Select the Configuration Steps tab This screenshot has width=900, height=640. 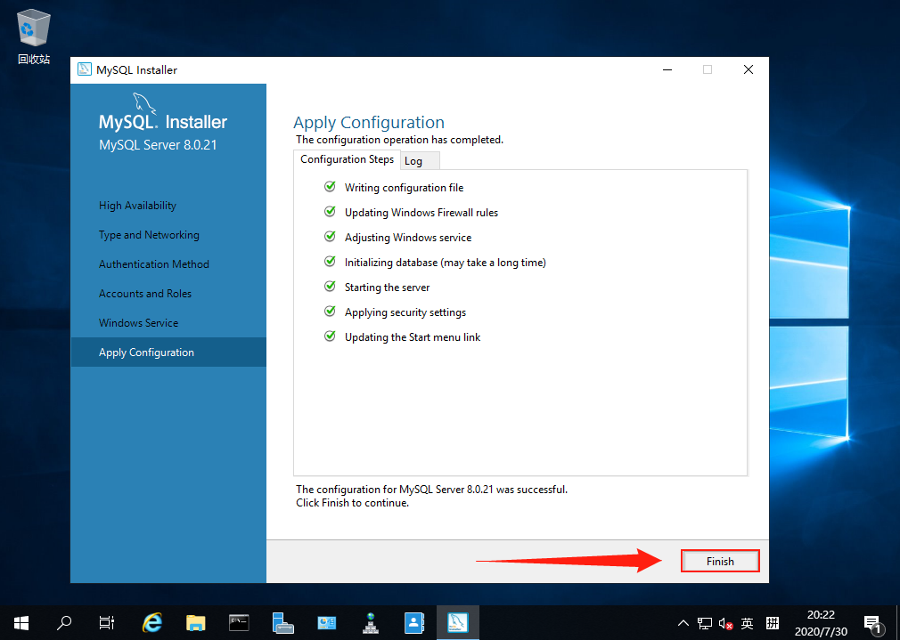point(347,159)
